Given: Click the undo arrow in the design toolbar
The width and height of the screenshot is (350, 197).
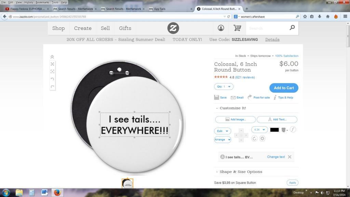Looking at the screenshot, I should [52, 79].
